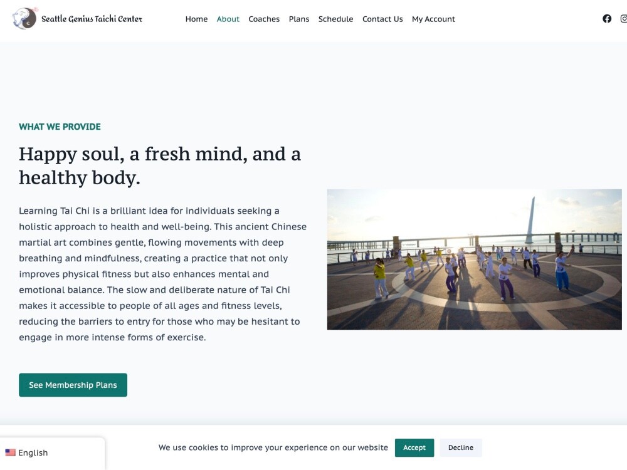Screen dimensions: 627x470
Task: Open the Plans menu link
Action: [299, 19]
